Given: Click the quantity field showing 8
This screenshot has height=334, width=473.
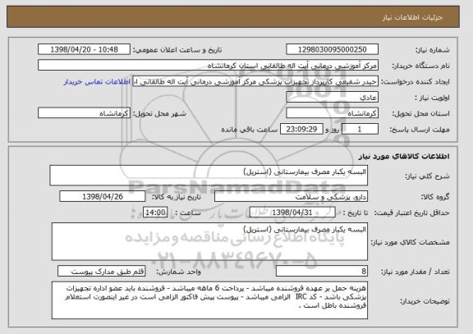Looking at the screenshot, I should point(322,272).
